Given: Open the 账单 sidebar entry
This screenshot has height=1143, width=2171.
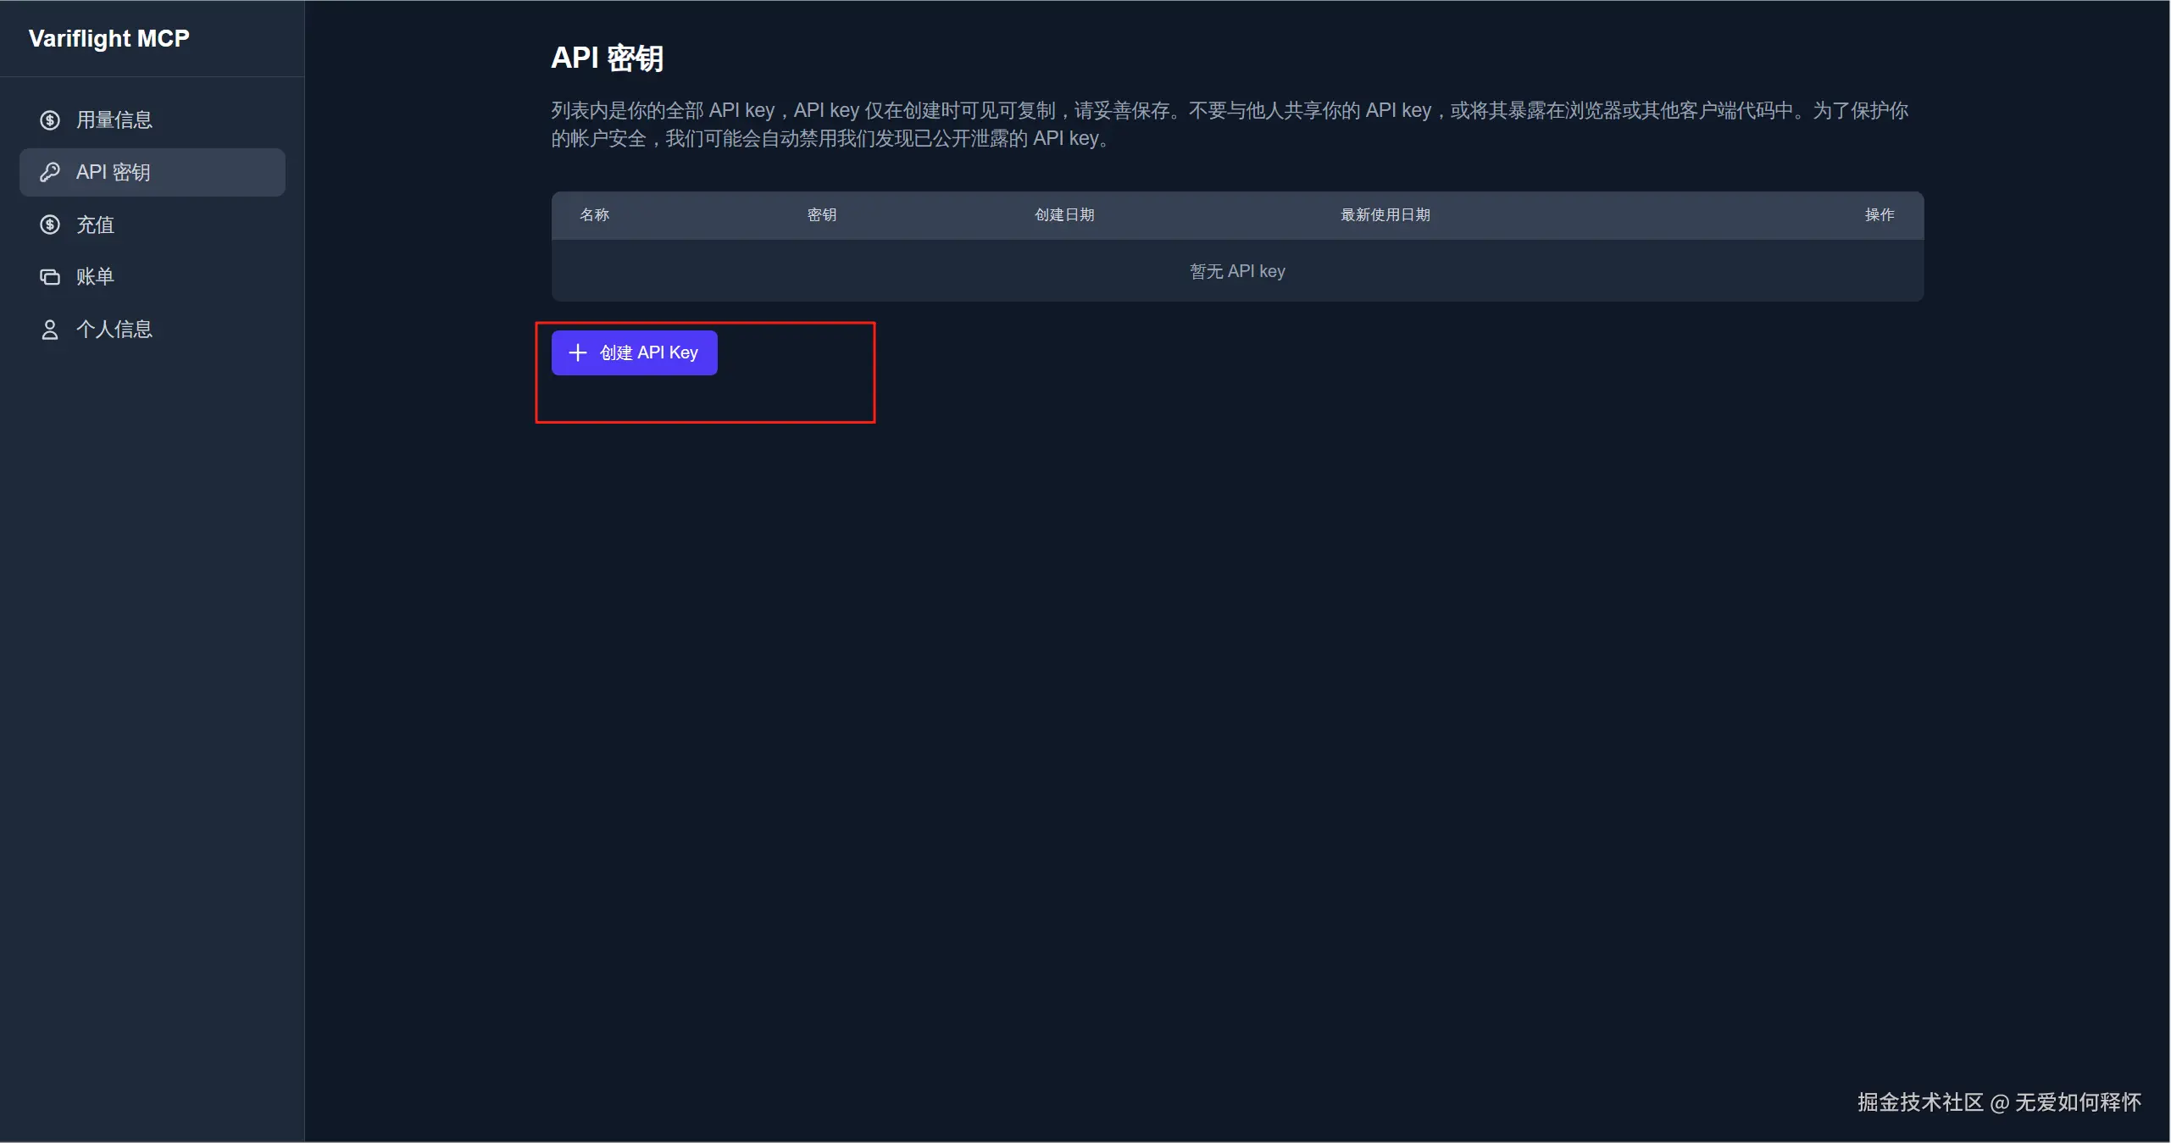Looking at the screenshot, I should coord(95,277).
